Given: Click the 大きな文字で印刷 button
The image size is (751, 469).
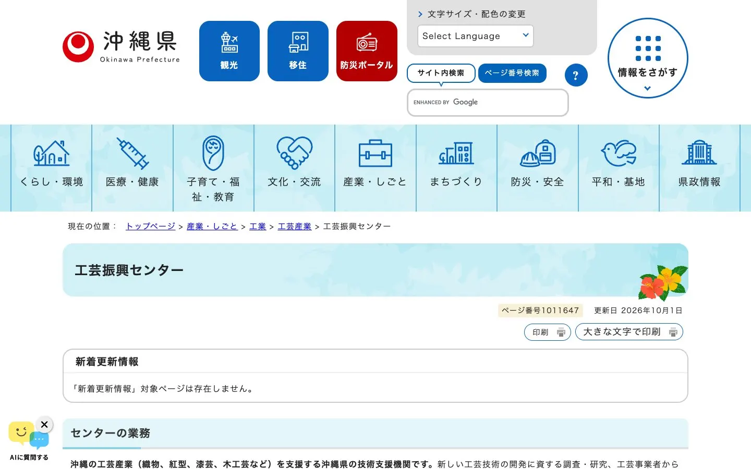Looking at the screenshot, I should click(x=629, y=332).
